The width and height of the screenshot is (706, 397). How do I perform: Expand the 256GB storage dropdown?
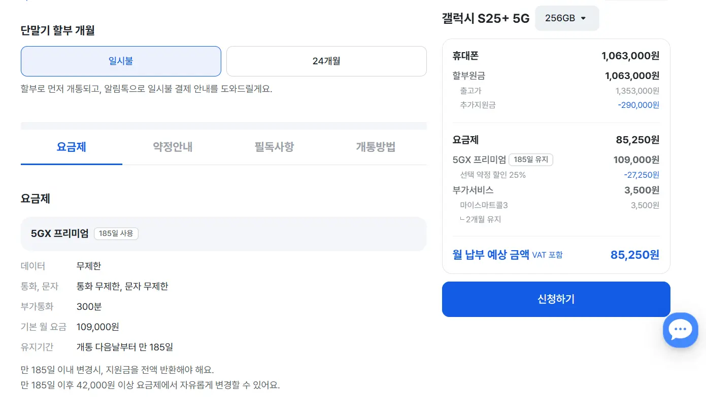(x=566, y=18)
